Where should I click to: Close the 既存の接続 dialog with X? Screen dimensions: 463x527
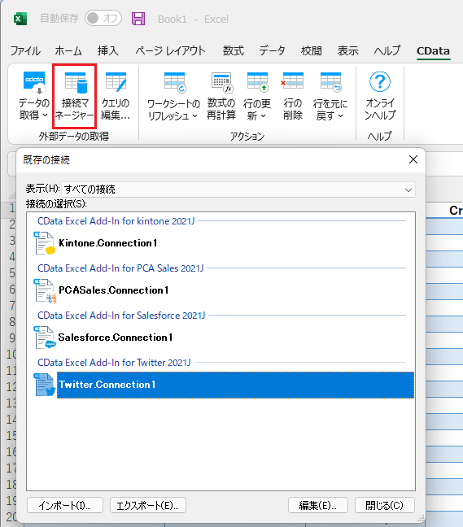pos(413,159)
